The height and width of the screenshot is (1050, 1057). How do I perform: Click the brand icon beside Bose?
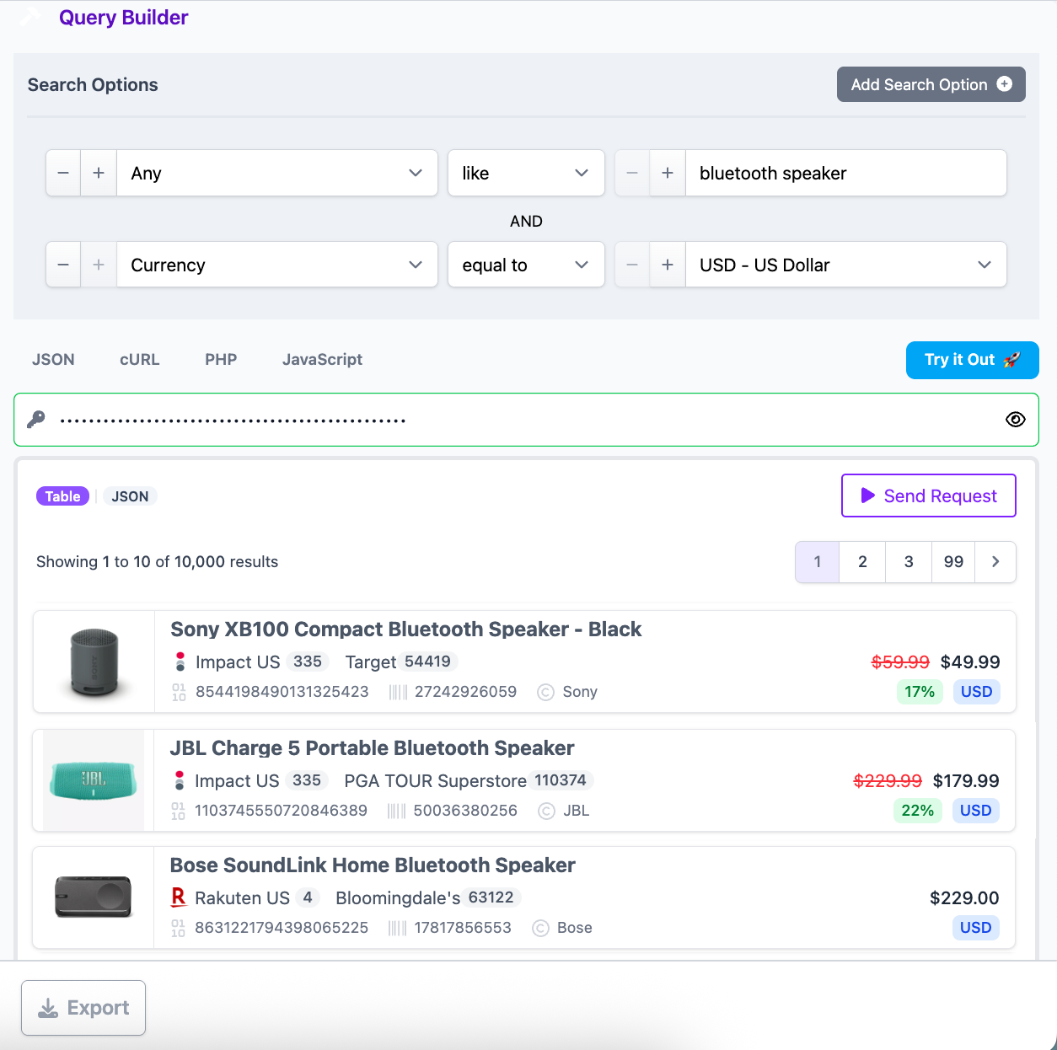coord(541,928)
